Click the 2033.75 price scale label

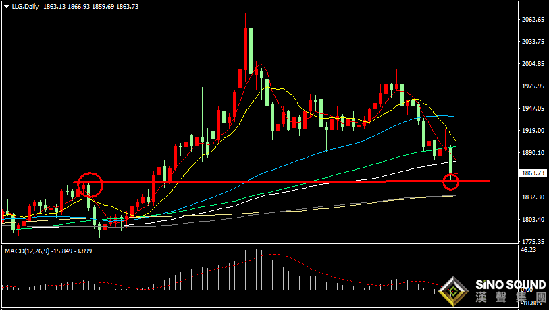pyautogui.click(x=533, y=41)
